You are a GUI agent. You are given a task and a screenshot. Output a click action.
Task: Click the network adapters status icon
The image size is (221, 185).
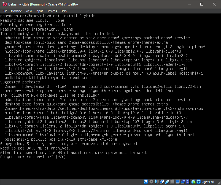point(162,182)
